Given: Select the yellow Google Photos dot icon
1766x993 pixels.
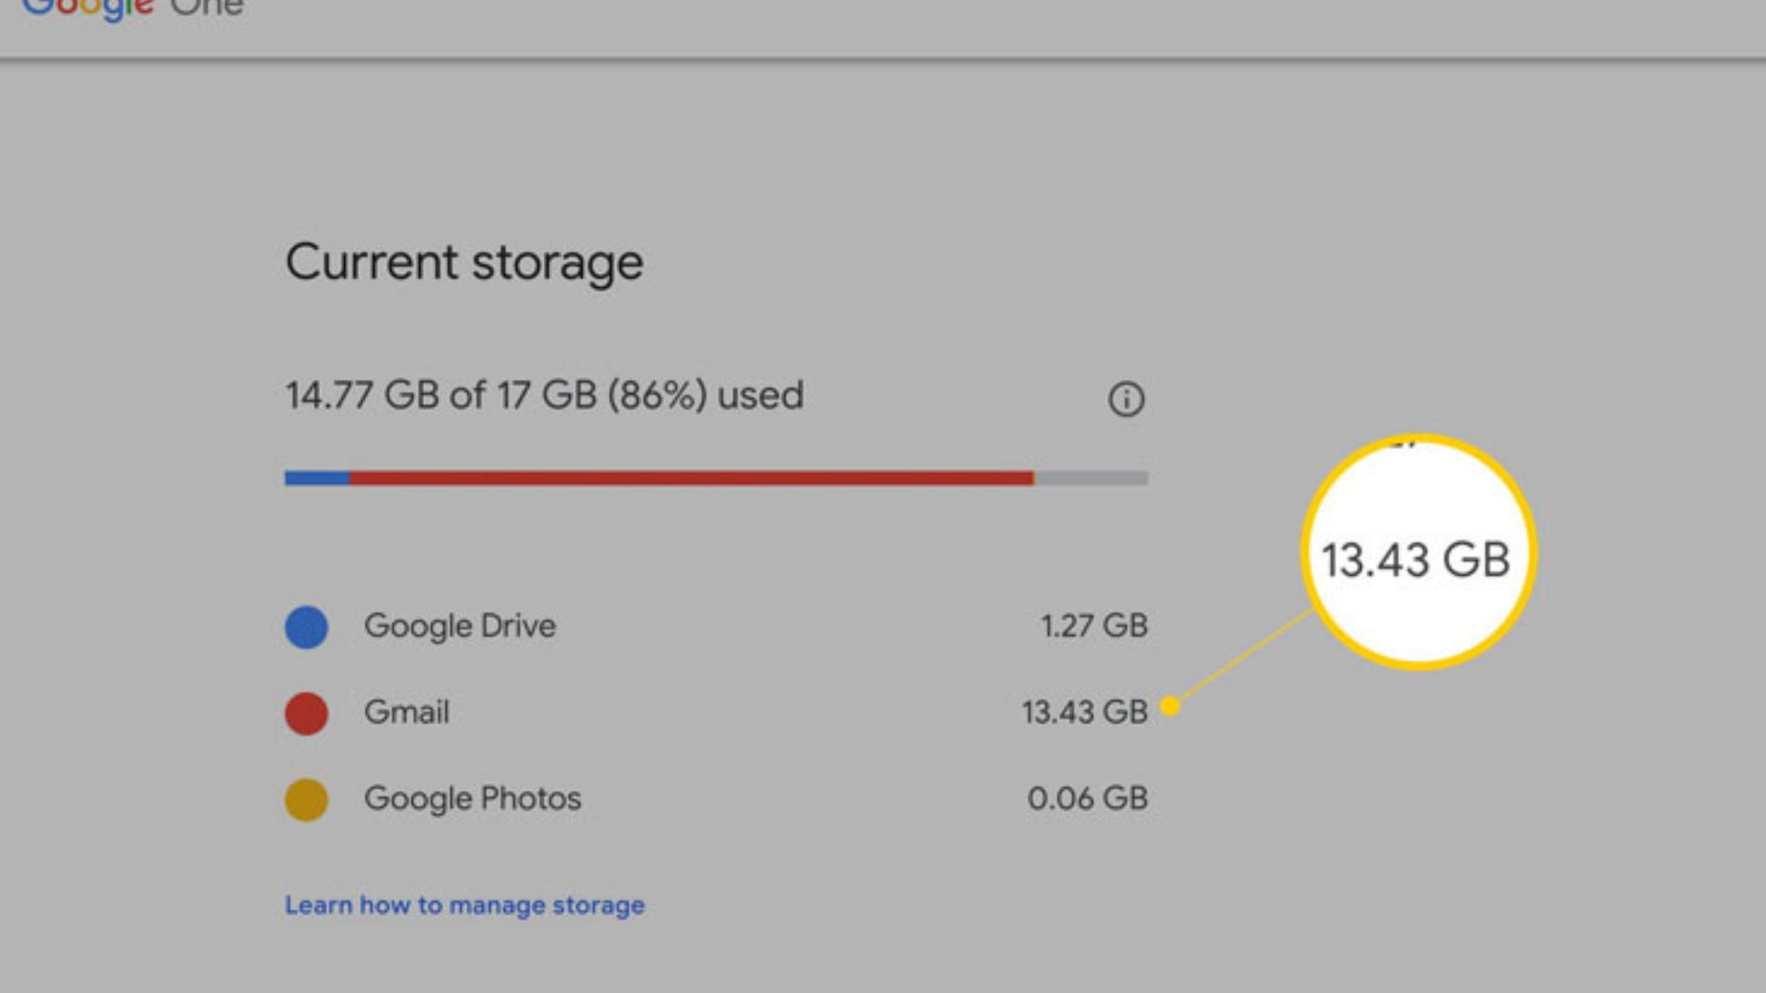Looking at the screenshot, I should coord(306,800).
